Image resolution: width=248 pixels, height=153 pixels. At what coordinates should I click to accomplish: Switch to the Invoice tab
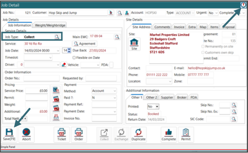pyautogui.click(x=179, y=27)
